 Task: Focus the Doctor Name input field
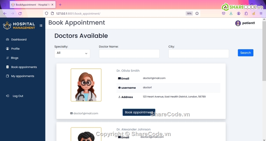coord(129,54)
